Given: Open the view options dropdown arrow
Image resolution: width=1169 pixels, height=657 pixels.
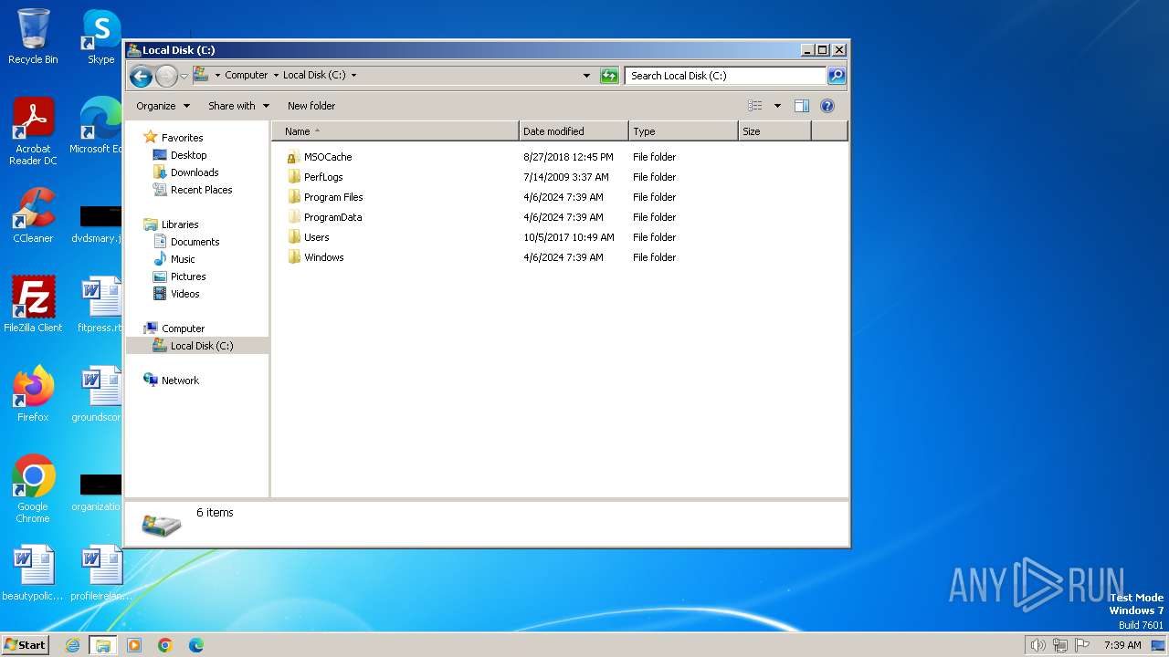Looking at the screenshot, I should click(777, 106).
